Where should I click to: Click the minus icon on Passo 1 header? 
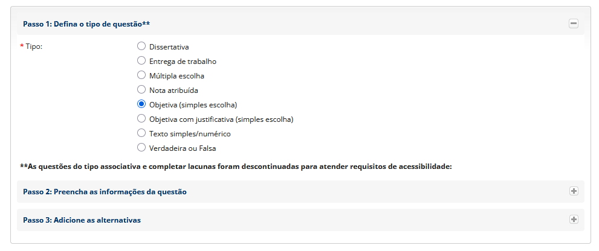tap(574, 24)
